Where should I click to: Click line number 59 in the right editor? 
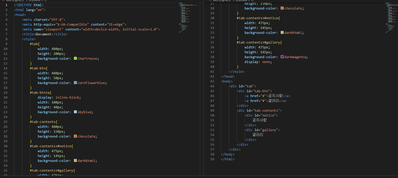(x=212, y=159)
